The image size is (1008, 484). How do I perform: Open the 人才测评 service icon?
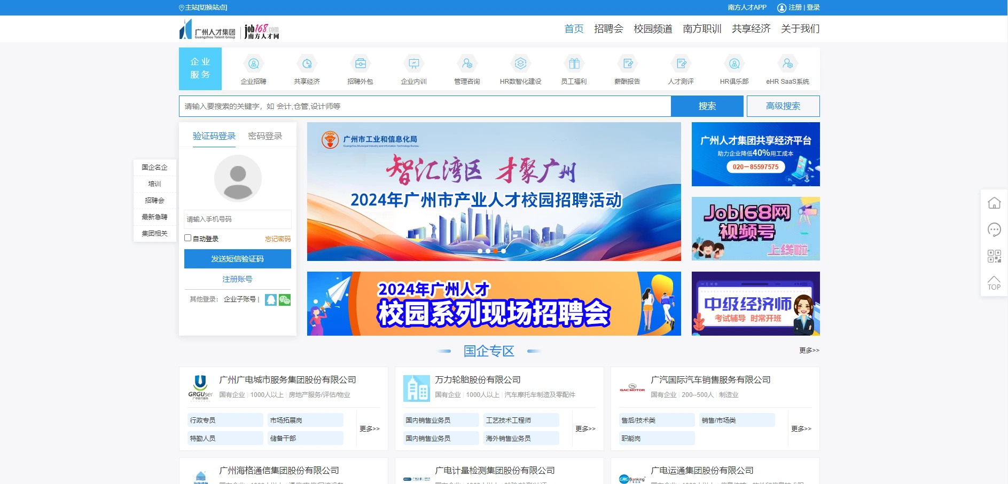681,64
